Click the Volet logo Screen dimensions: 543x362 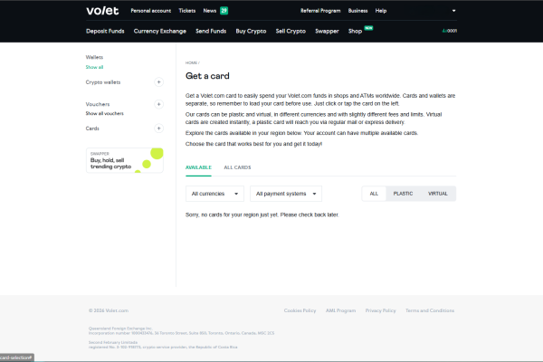102,11
